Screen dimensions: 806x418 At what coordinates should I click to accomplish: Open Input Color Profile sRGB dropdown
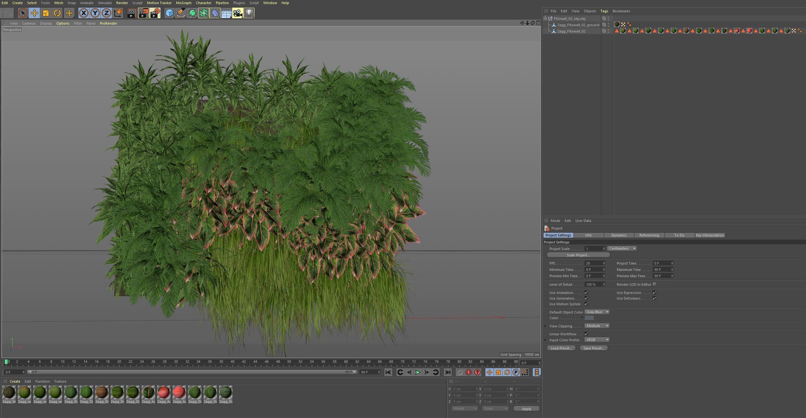(x=597, y=340)
